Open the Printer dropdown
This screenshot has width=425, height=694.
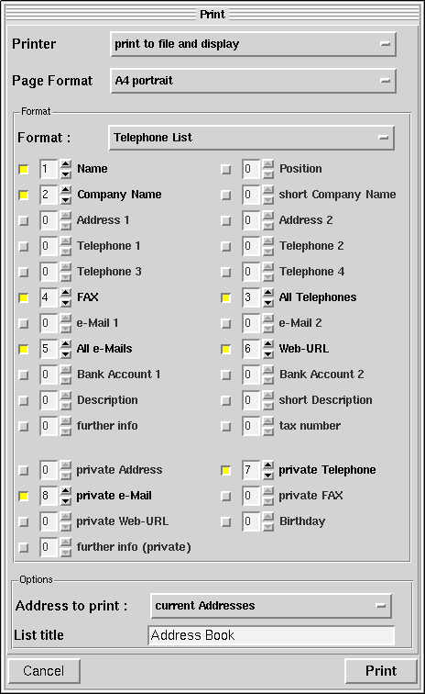coord(253,44)
